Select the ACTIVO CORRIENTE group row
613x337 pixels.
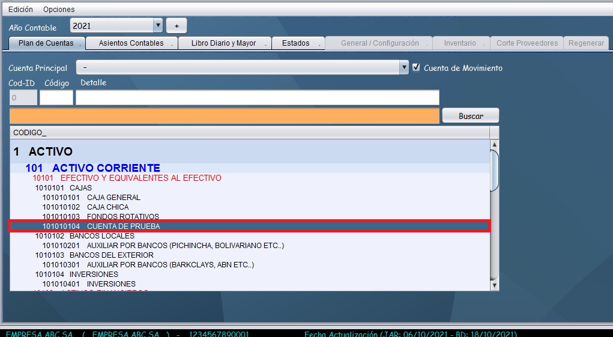click(106, 168)
